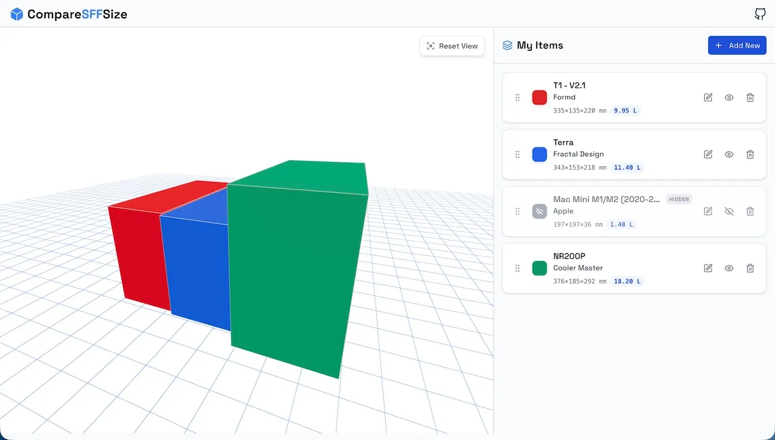Click the Reset View button
Screen dimensions: 775x440
pyautogui.click(x=452, y=46)
